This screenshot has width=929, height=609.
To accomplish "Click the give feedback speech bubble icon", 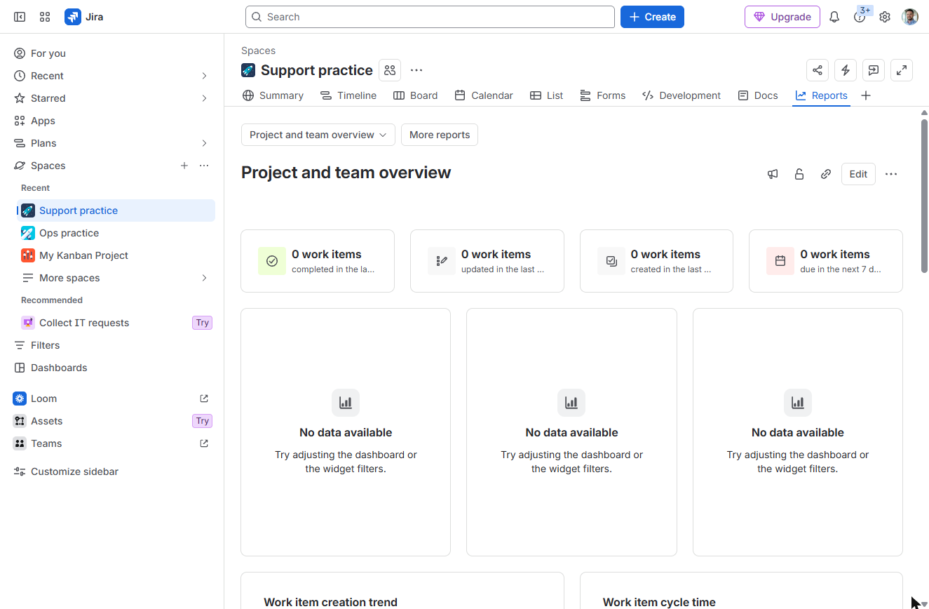I will [x=874, y=70].
